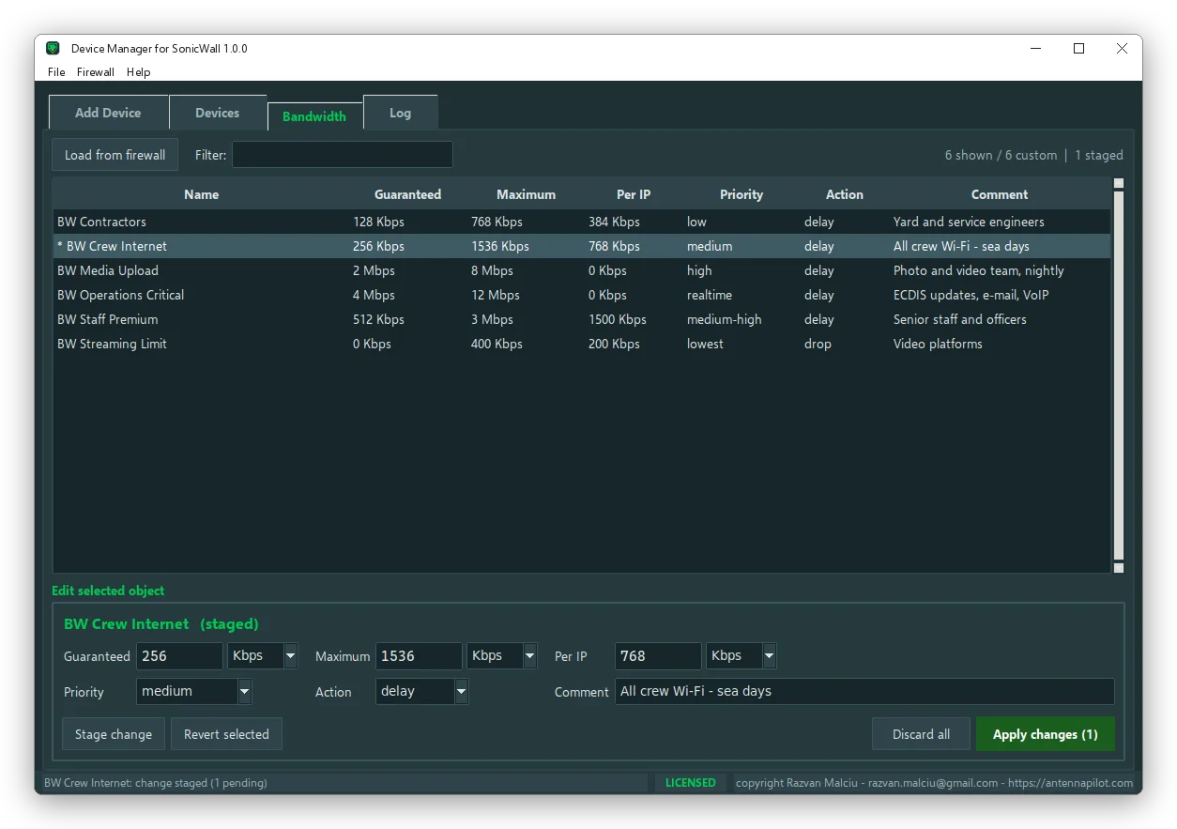Minimize the Device Manager window
The width and height of the screenshot is (1177, 829).
(1035, 49)
